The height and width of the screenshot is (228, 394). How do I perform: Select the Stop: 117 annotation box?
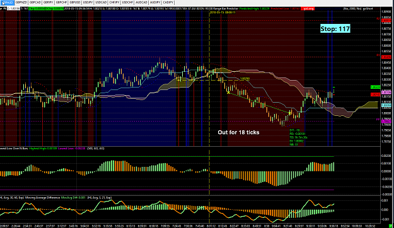(335, 28)
